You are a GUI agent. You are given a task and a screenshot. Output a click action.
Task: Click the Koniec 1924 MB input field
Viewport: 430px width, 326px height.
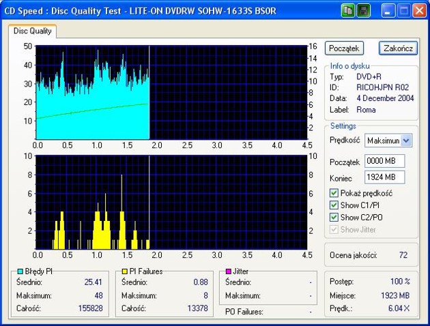tap(384, 177)
